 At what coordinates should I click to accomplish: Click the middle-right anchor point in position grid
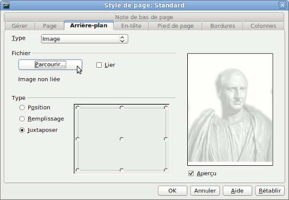[166, 139]
